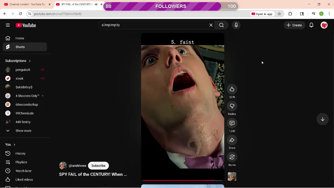Image resolution: width=334 pixels, height=188 pixels.
Task: Click Open in app button
Action: (262, 14)
